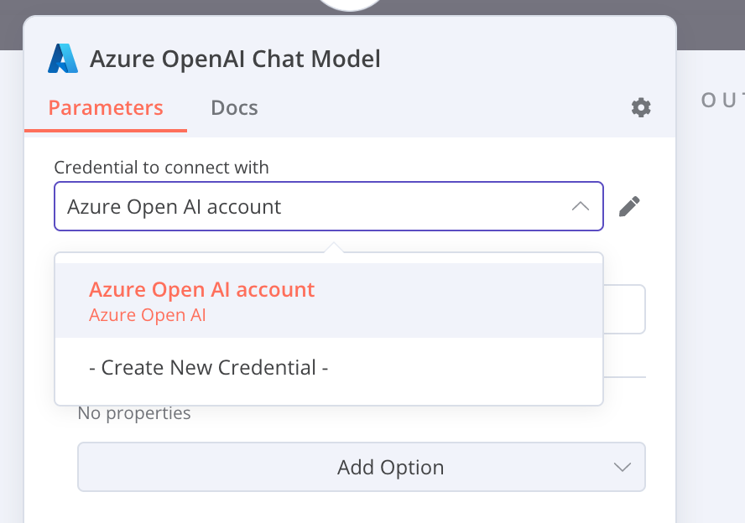Screen dimensions: 745x523
Task: Open node settings via the gear icon
Action: (641, 107)
